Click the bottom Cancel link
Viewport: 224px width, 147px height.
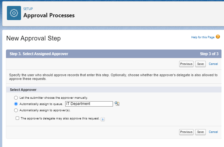click(x=213, y=132)
